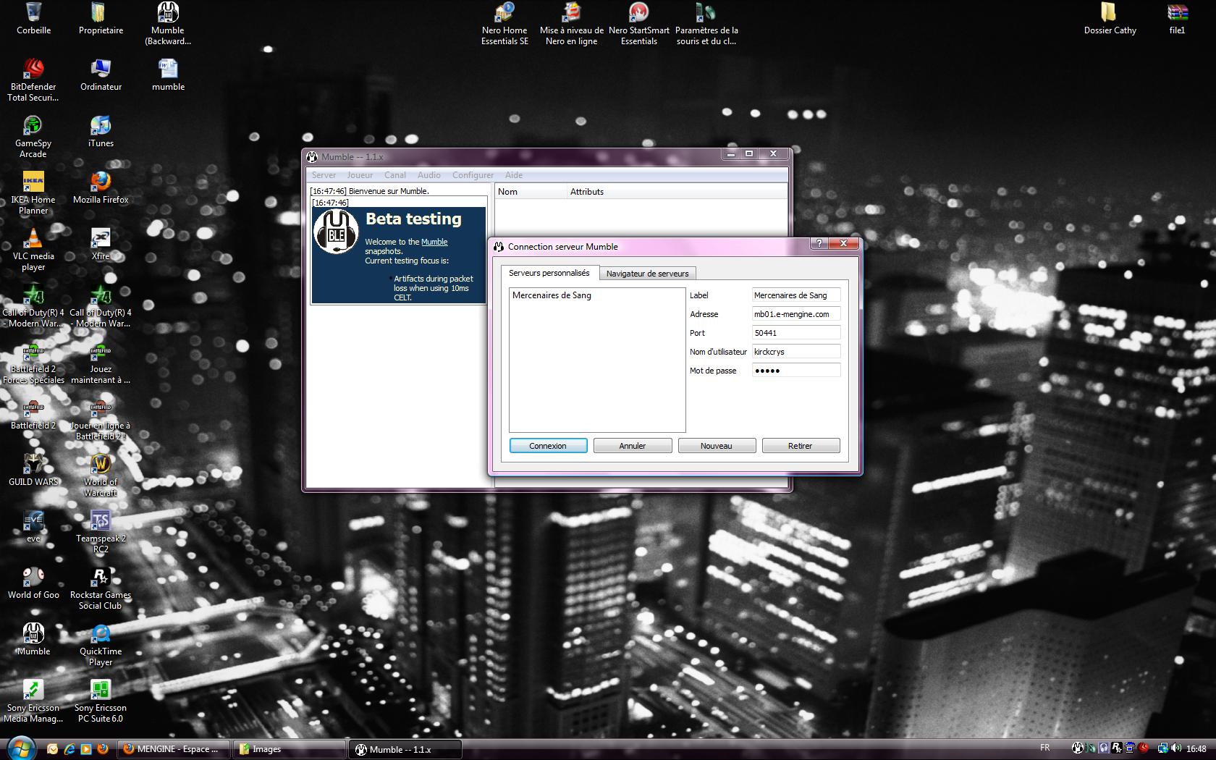Select the World of Warcraft icon
Image resolution: width=1216 pixels, height=760 pixels.
click(x=101, y=476)
